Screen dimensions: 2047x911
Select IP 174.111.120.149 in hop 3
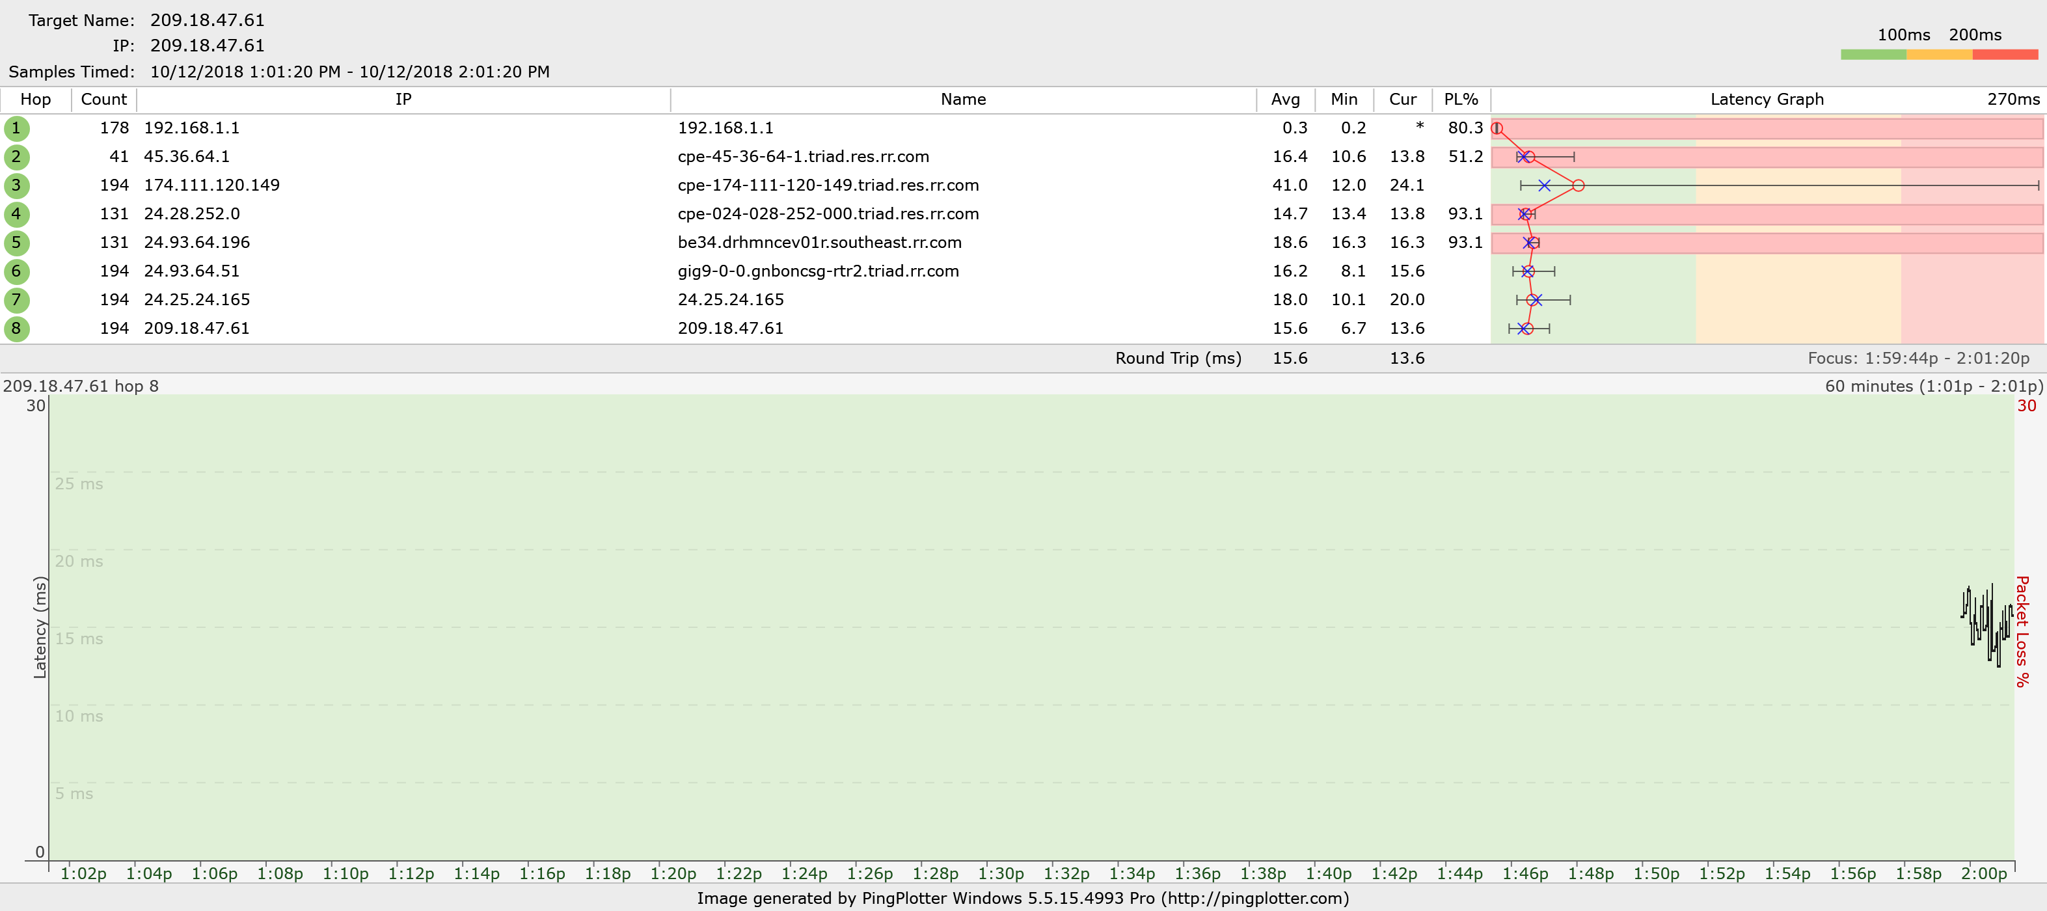point(212,185)
